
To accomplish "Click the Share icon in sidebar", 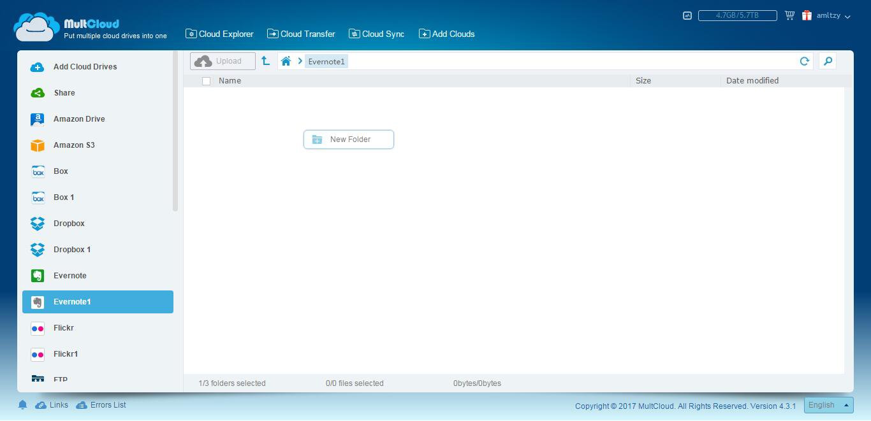I will (x=38, y=93).
